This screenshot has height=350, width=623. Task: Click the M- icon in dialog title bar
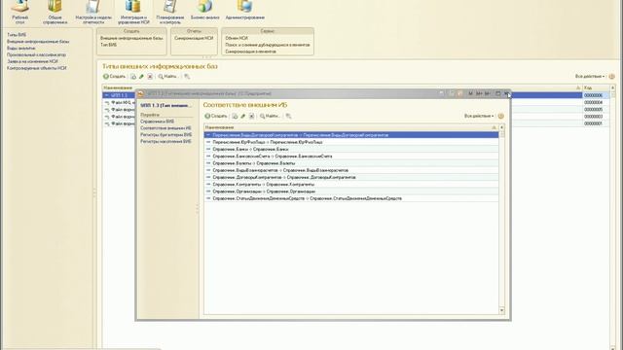coord(488,93)
